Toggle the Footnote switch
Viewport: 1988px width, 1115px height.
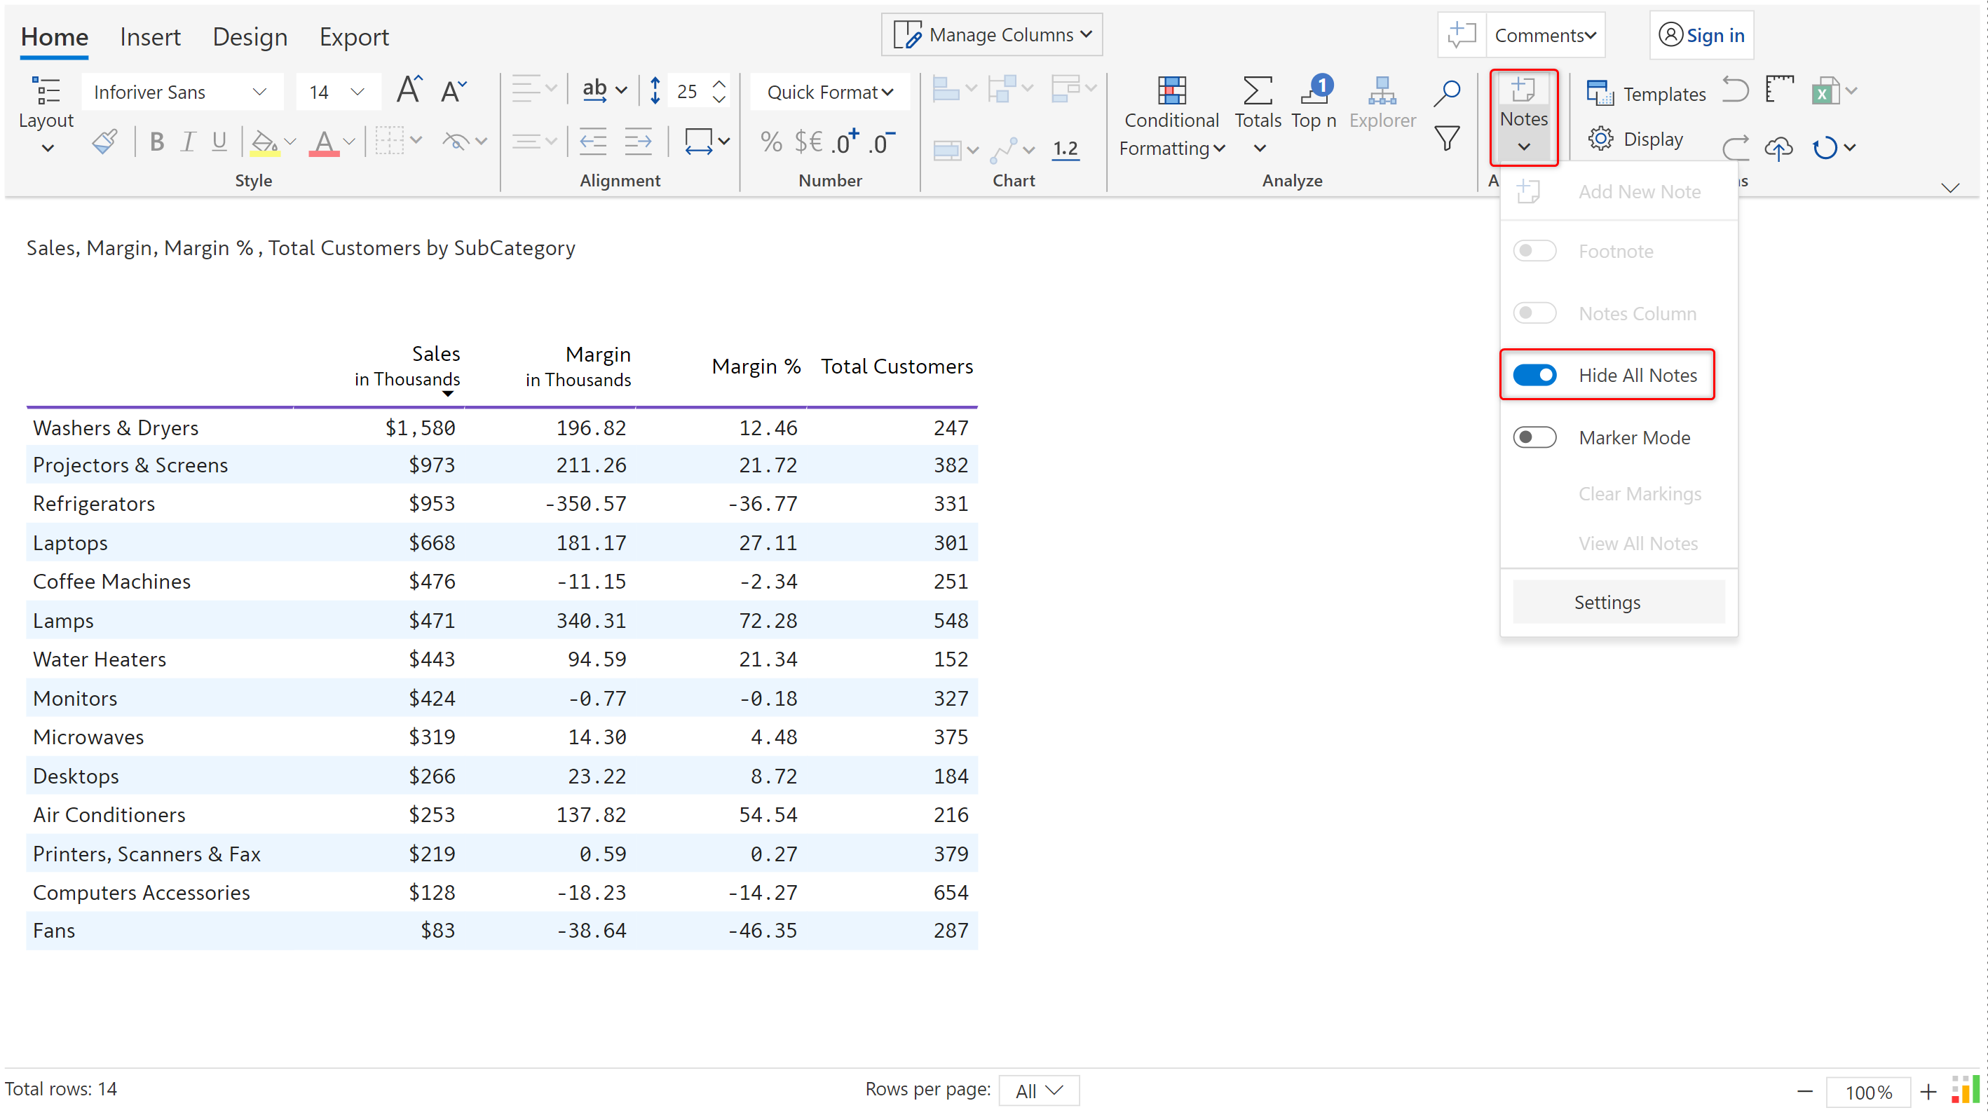point(1534,251)
